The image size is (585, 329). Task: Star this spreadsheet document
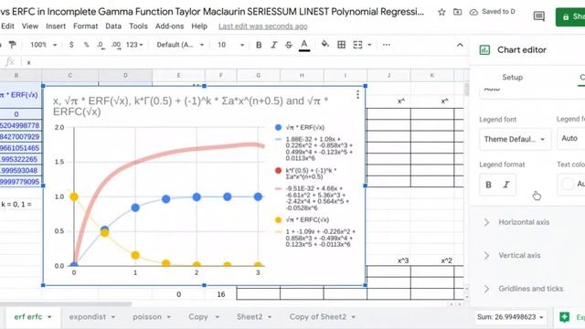coord(441,12)
